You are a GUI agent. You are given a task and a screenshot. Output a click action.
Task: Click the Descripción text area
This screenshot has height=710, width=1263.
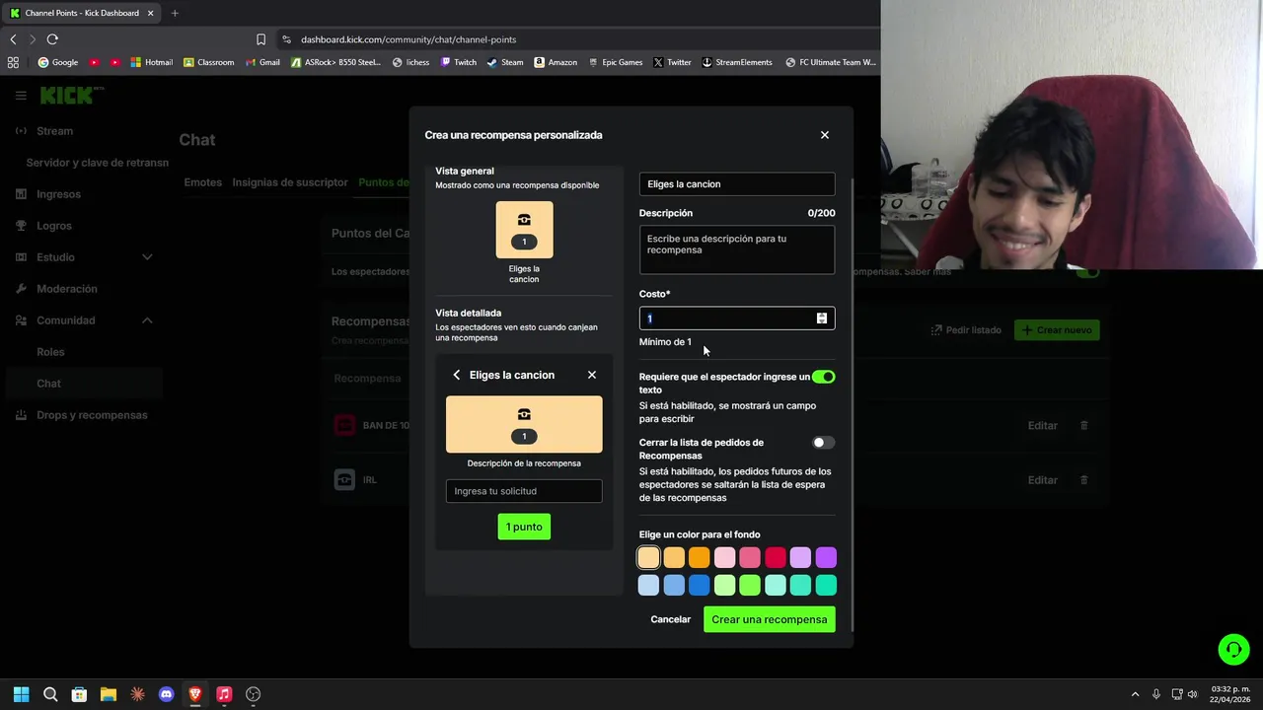(737, 249)
